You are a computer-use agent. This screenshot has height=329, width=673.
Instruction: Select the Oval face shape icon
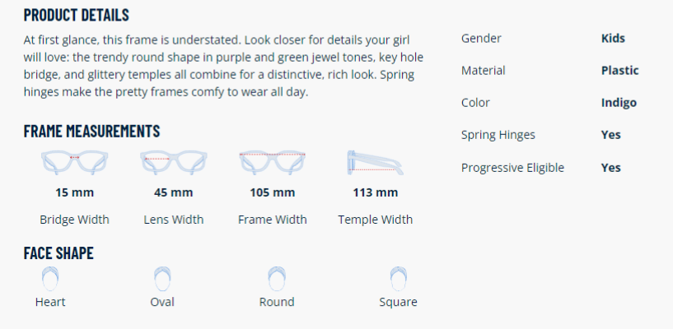click(x=162, y=278)
